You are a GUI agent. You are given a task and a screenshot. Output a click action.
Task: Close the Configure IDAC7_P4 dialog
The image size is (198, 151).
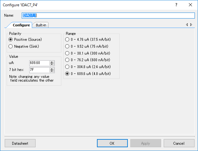(x=190, y=5)
